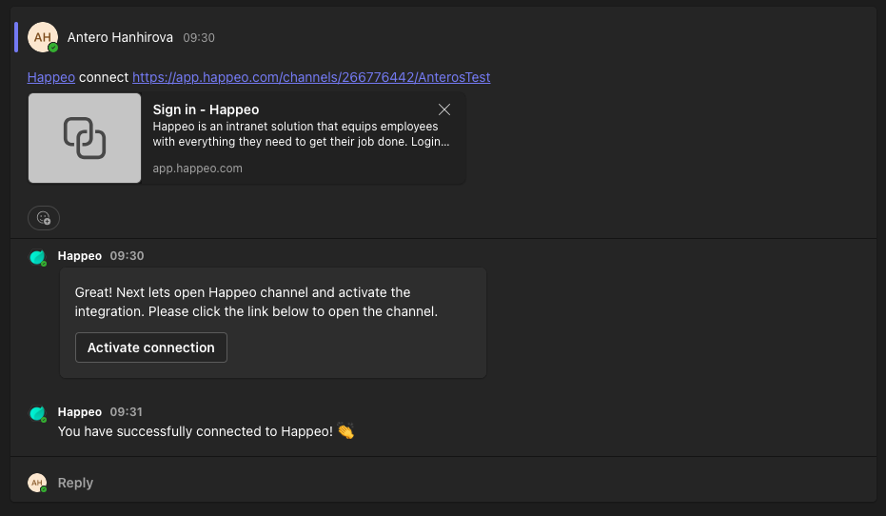This screenshot has height=516, width=886.
Task: Click the Happeo sender name at 09:31
Action: coord(80,412)
